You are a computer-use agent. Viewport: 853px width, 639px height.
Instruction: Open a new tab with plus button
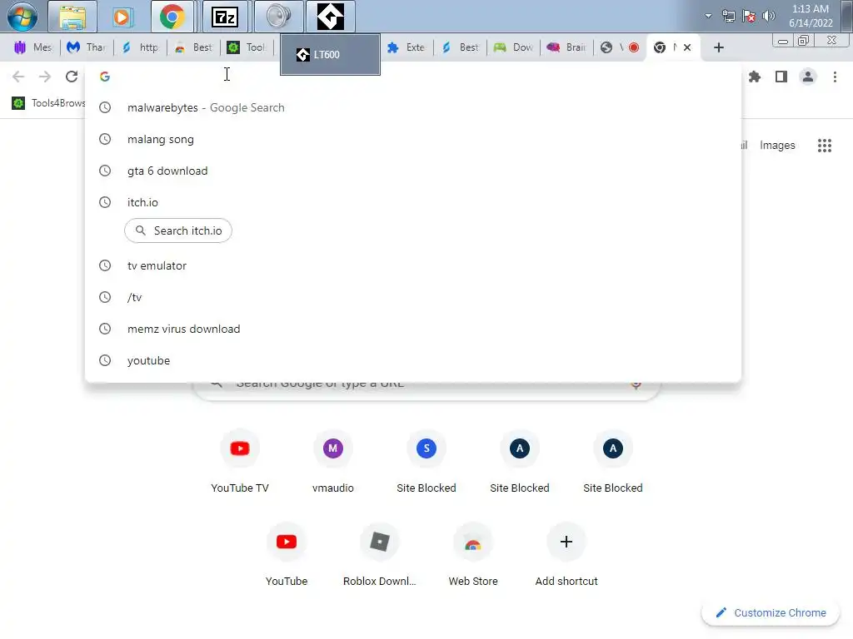click(719, 47)
